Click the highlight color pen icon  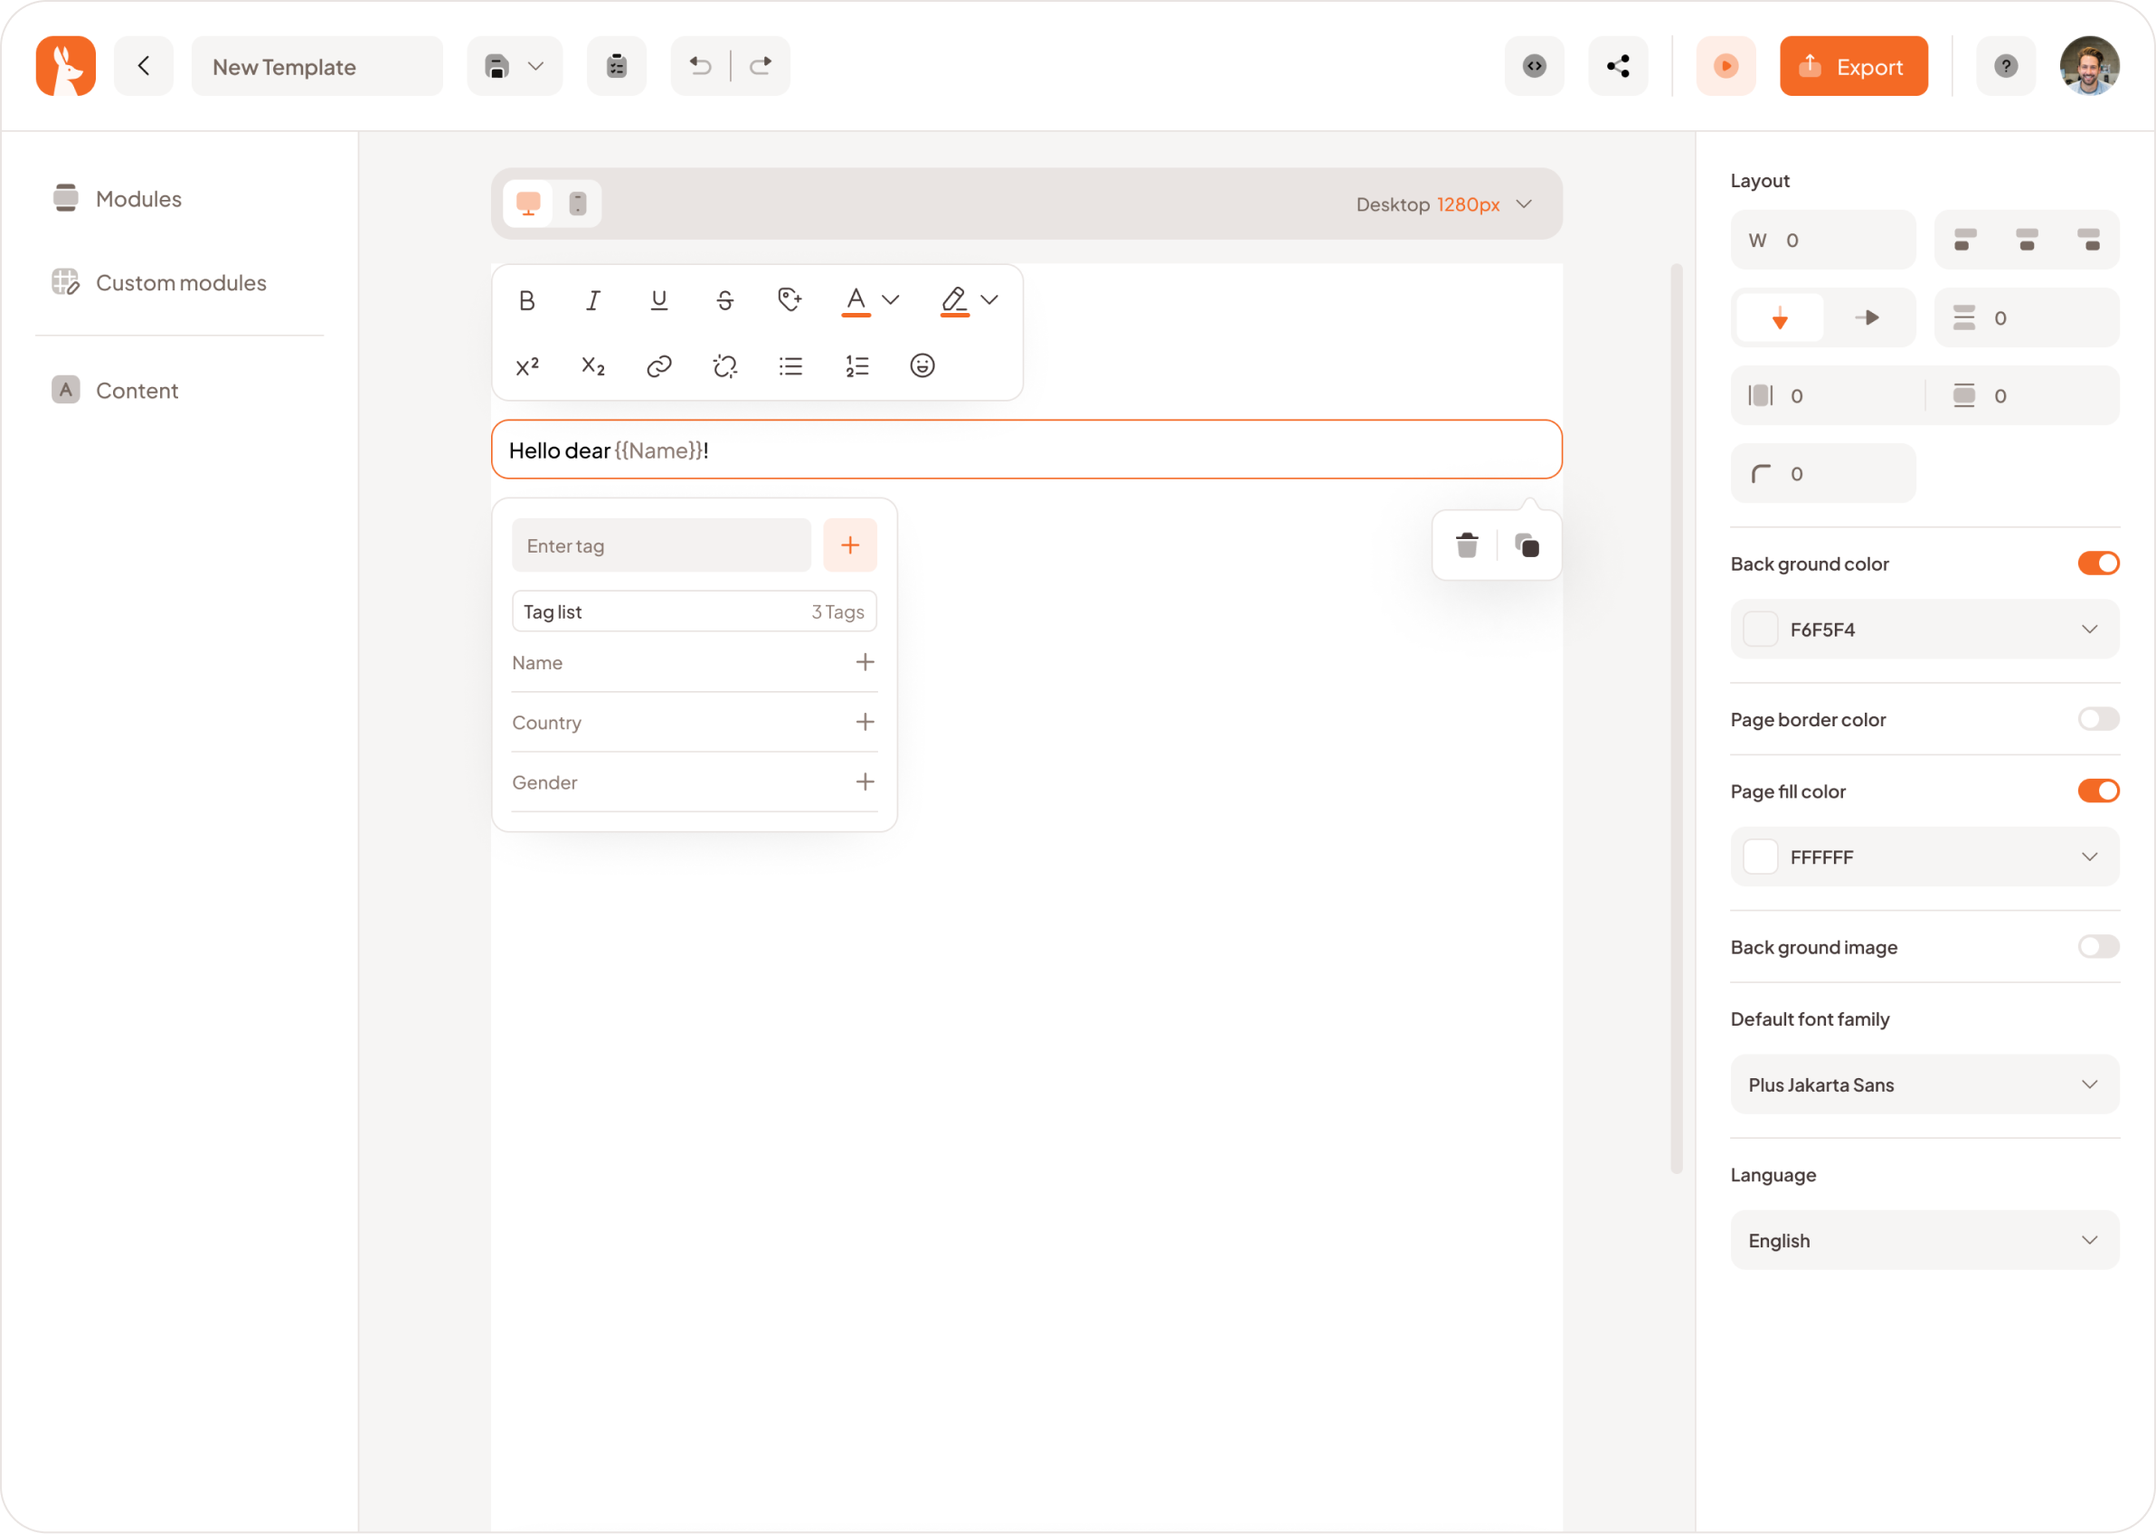(955, 300)
